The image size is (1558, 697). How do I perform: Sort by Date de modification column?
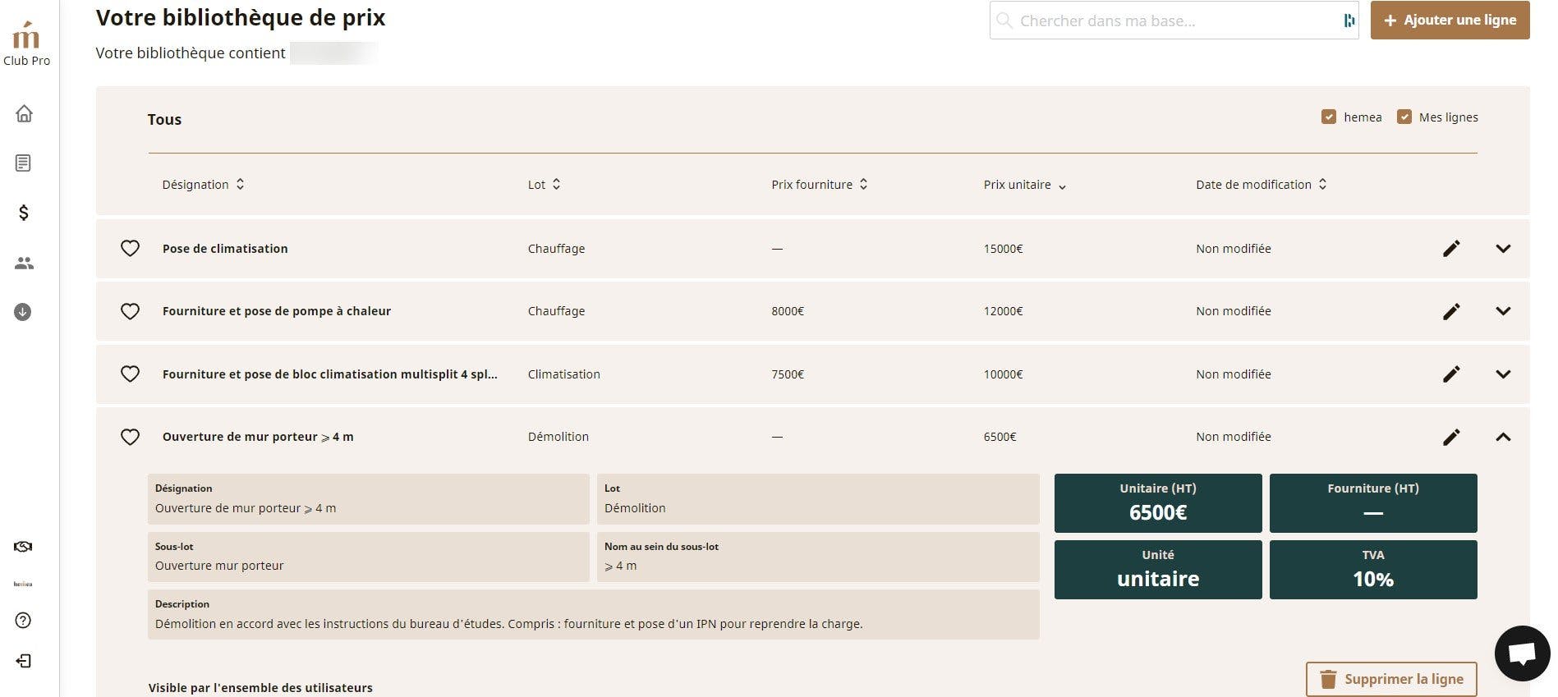click(1261, 185)
